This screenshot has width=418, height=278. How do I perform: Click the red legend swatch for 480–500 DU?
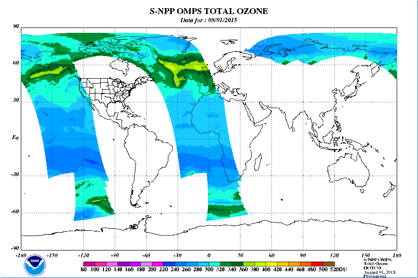click(x=317, y=264)
